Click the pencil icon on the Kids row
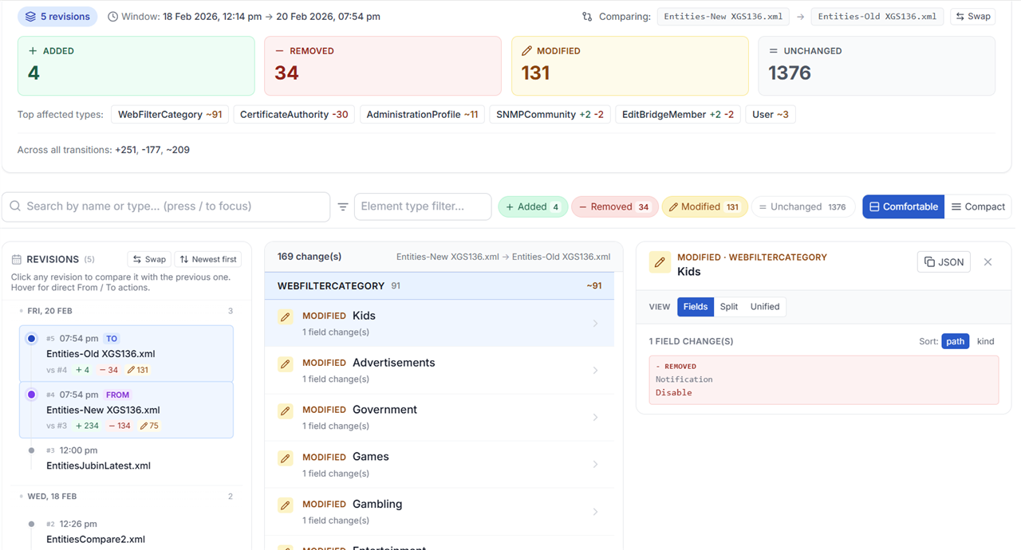This screenshot has height=550, width=1021. point(286,317)
